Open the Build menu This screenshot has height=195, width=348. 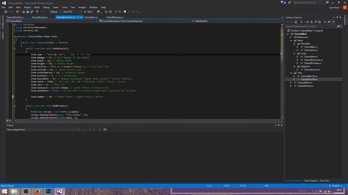37,7
